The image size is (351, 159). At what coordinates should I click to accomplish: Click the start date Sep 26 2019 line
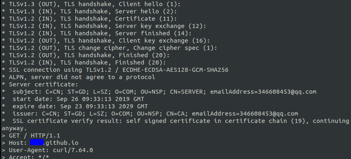point(73,99)
